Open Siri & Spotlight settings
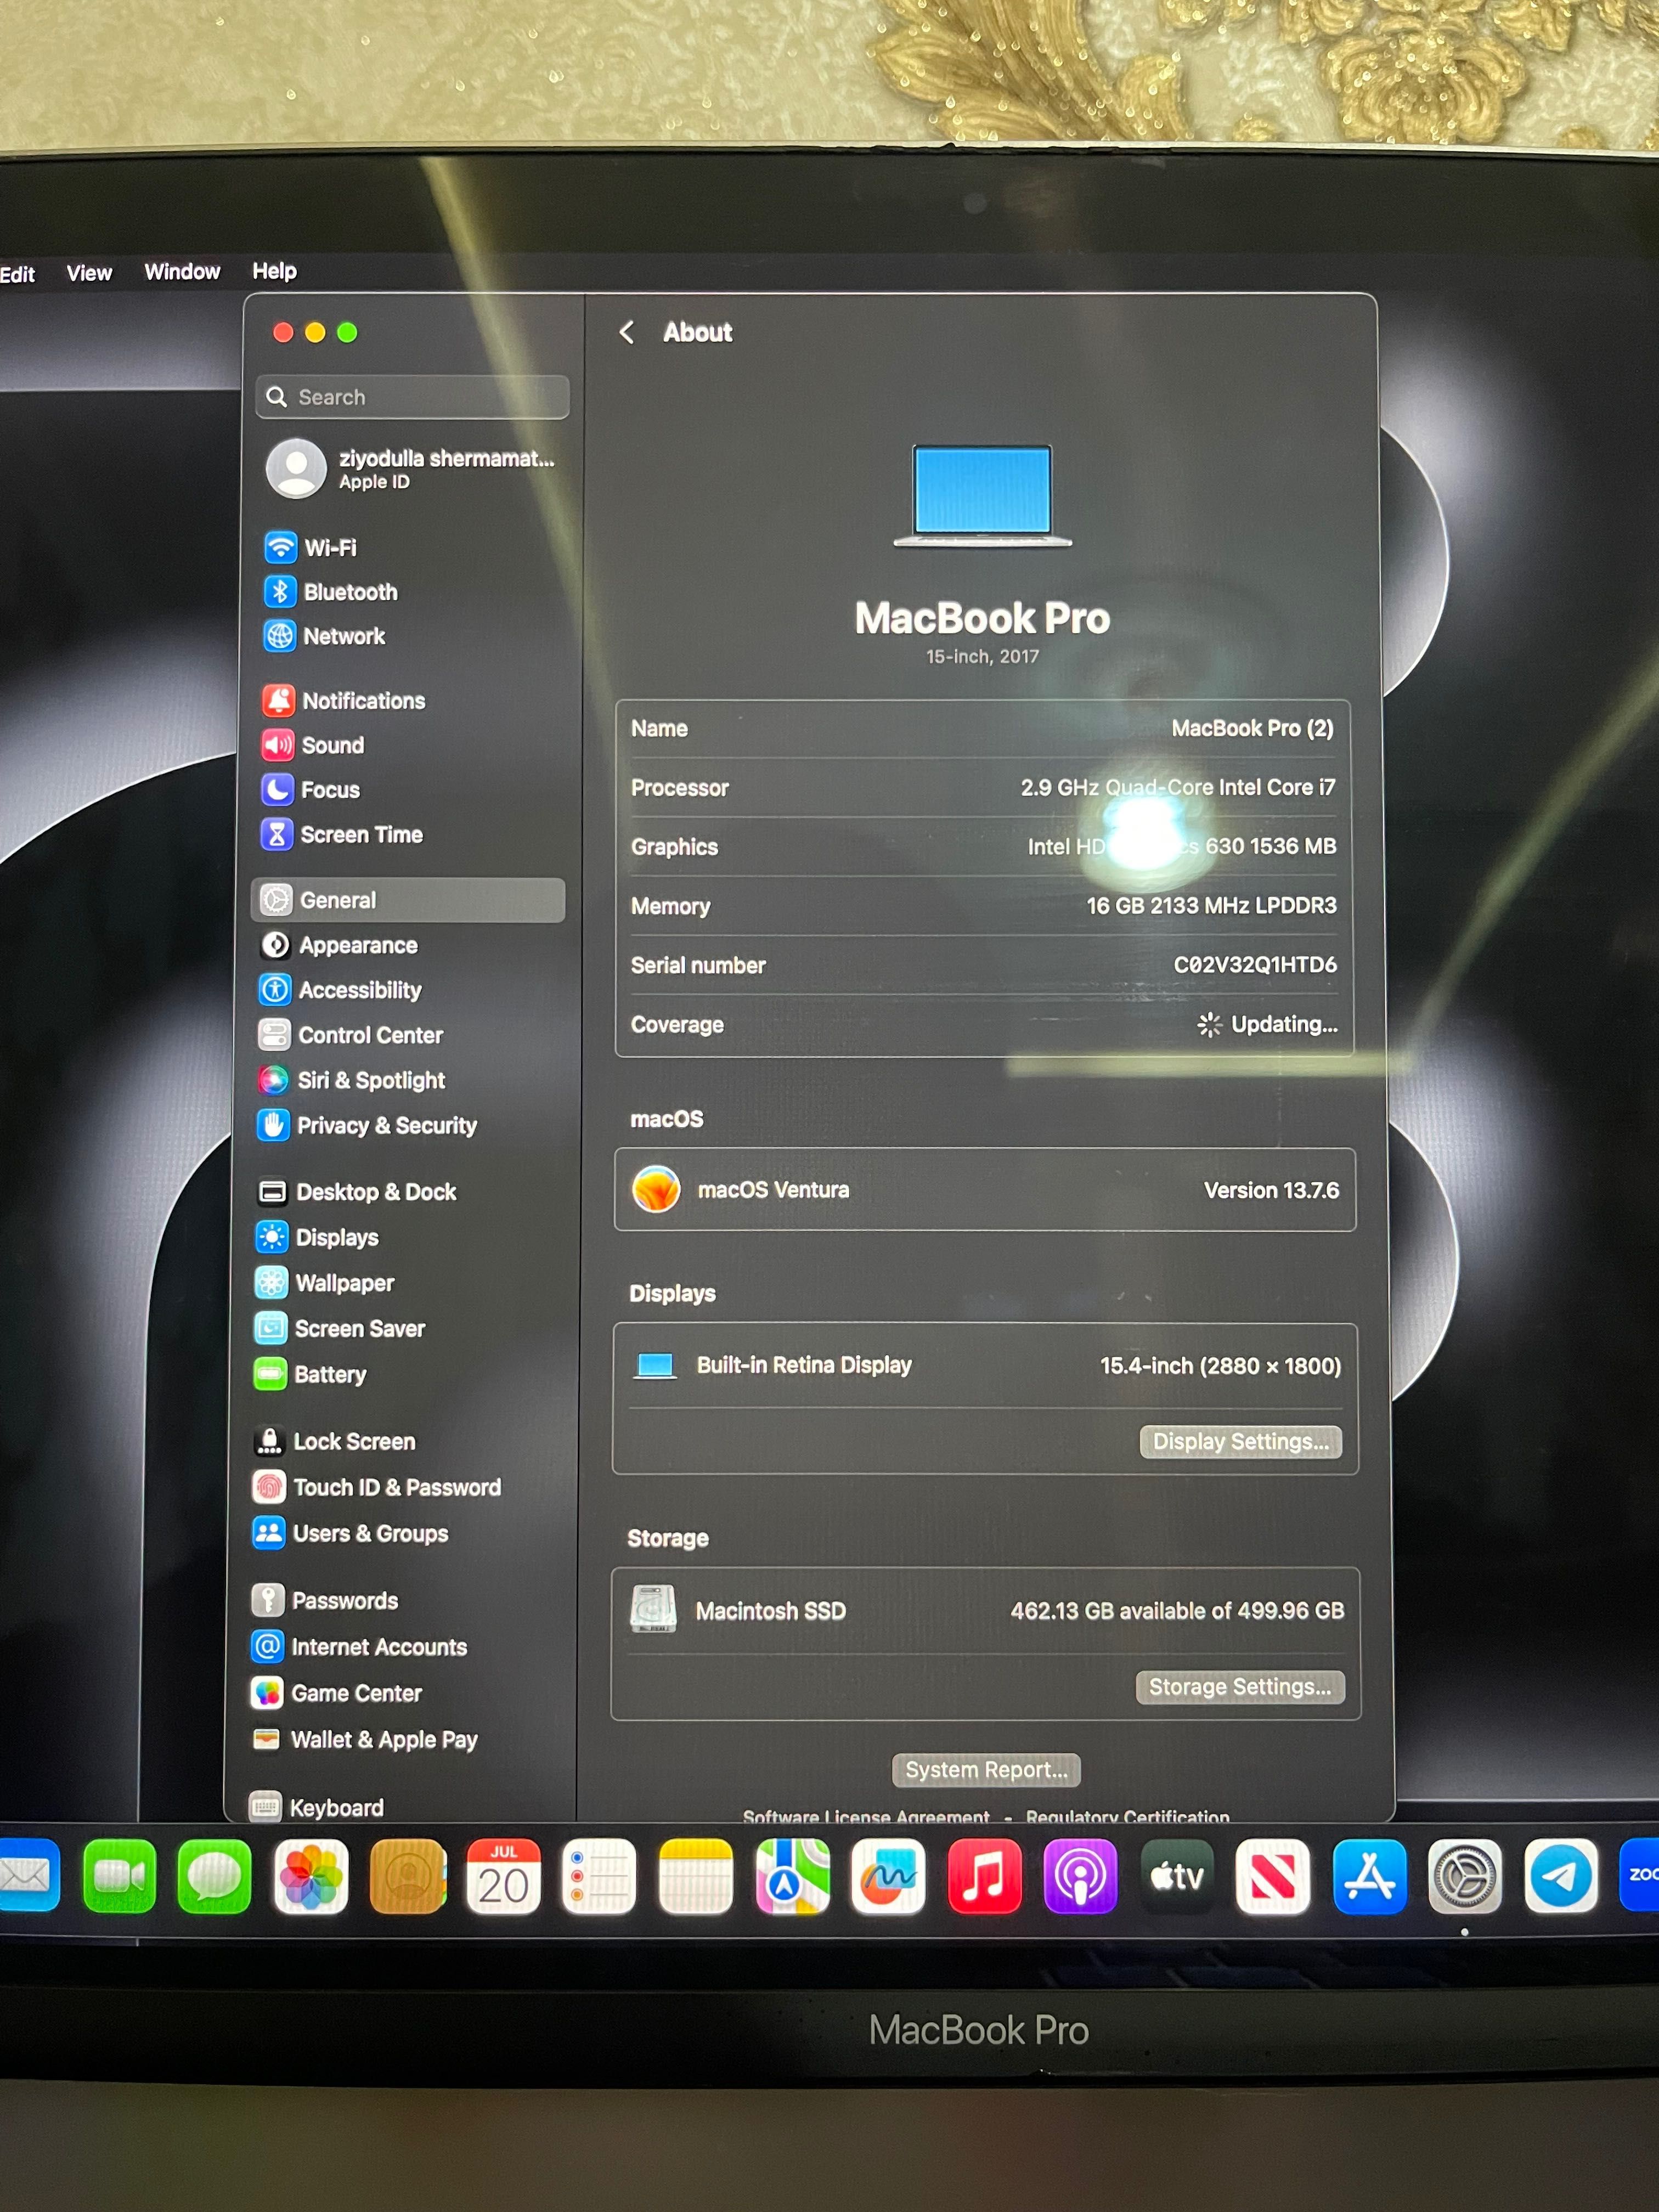 point(352,1080)
